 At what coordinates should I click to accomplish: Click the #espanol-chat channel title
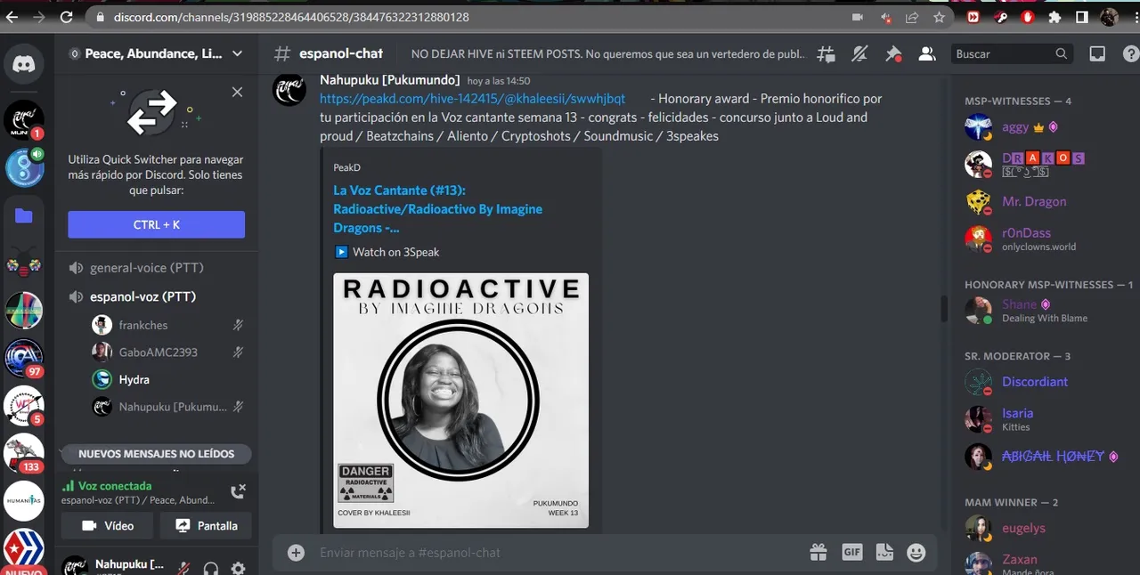340,53
